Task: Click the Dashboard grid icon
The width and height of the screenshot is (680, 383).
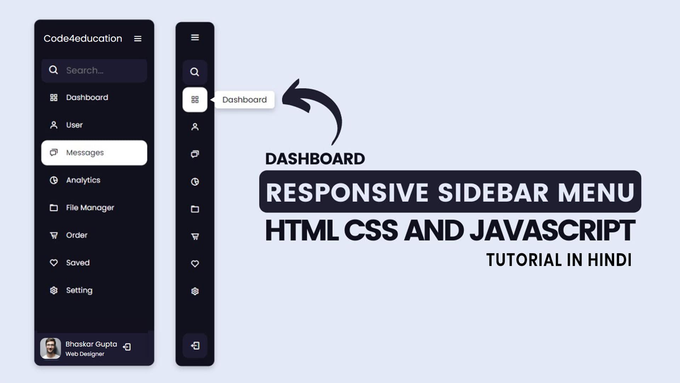Action: click(x=194, y=100)
